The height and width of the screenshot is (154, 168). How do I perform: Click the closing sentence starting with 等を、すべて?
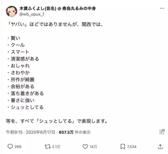[x=57, y=121]
